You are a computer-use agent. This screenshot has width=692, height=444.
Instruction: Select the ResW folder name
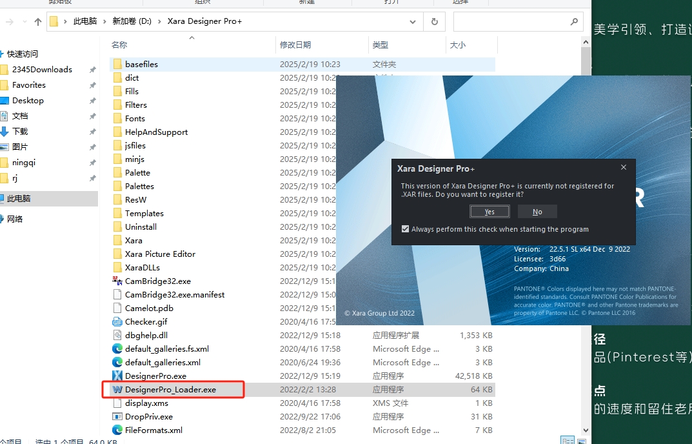[135, 199]
